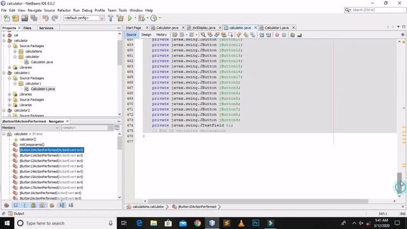Open VLC media player from the taskbar

point(241,223)
